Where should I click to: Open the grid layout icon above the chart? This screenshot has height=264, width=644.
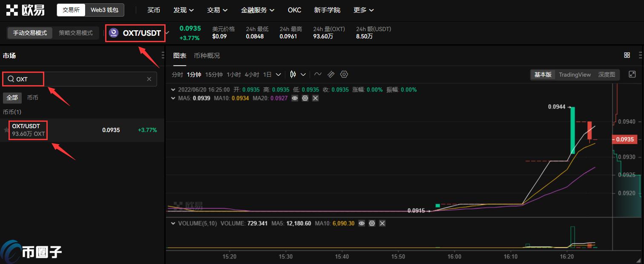click(627, 55)
